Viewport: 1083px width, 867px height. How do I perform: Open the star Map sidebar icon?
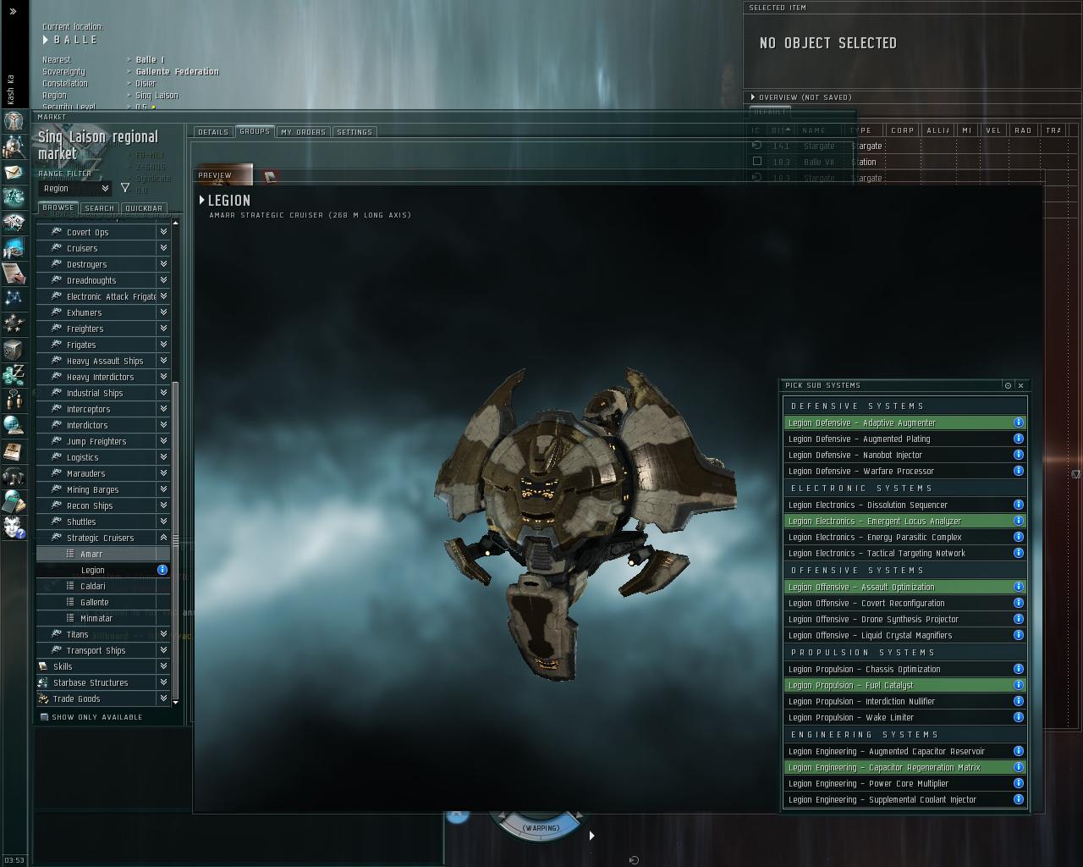tap(14, 298)
